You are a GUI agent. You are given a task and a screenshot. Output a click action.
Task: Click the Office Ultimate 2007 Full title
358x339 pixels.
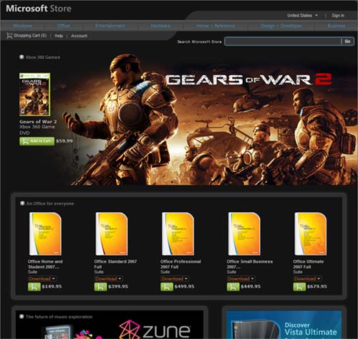click(309, 264)
